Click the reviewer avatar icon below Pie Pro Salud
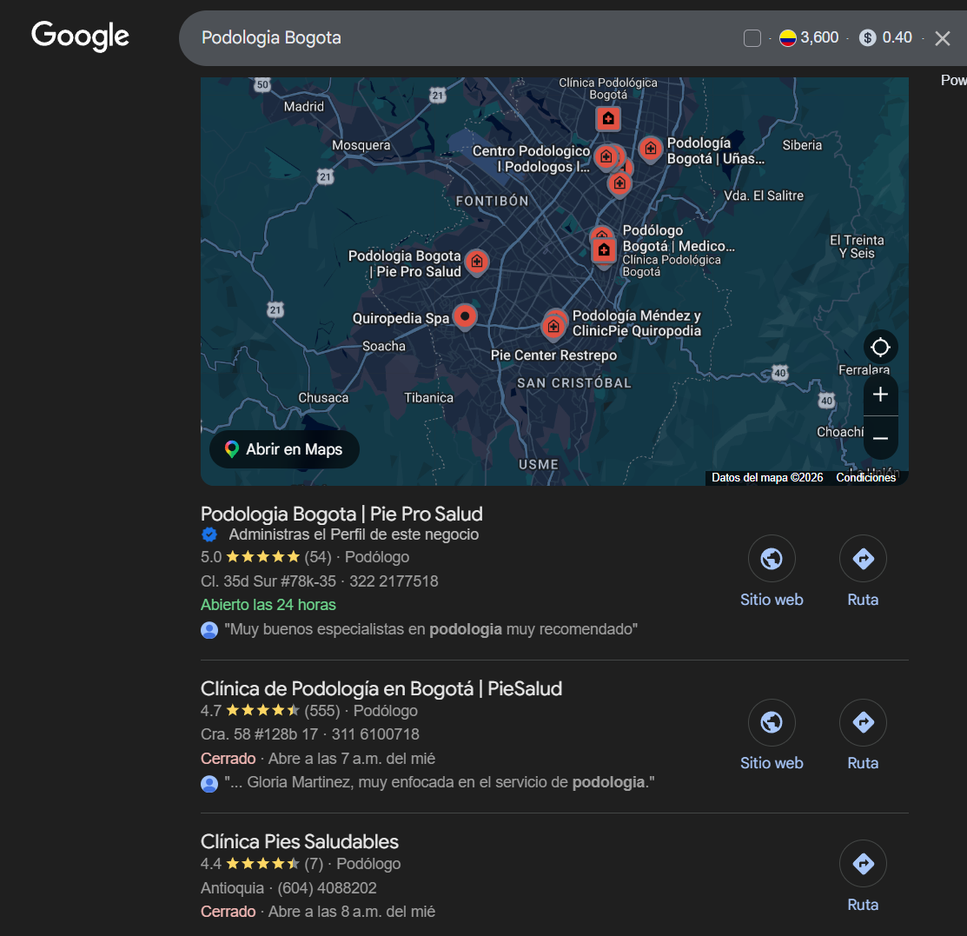Screen dimensions: 967x936 (x=209, y=629)
